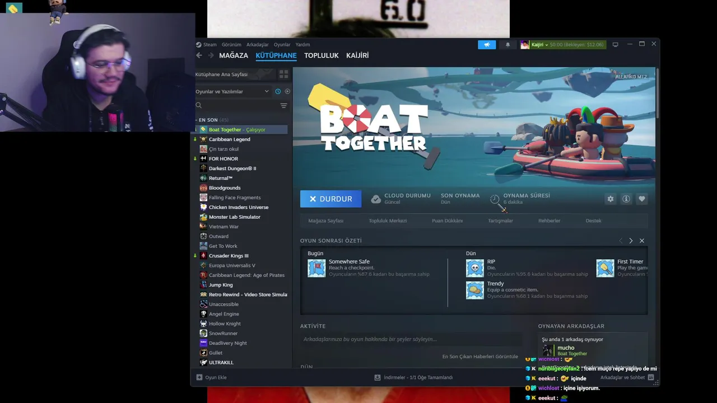This screenshot has width=717, height=403.
Task: Open the Yardım menu
Action: [x=302, y=45]
